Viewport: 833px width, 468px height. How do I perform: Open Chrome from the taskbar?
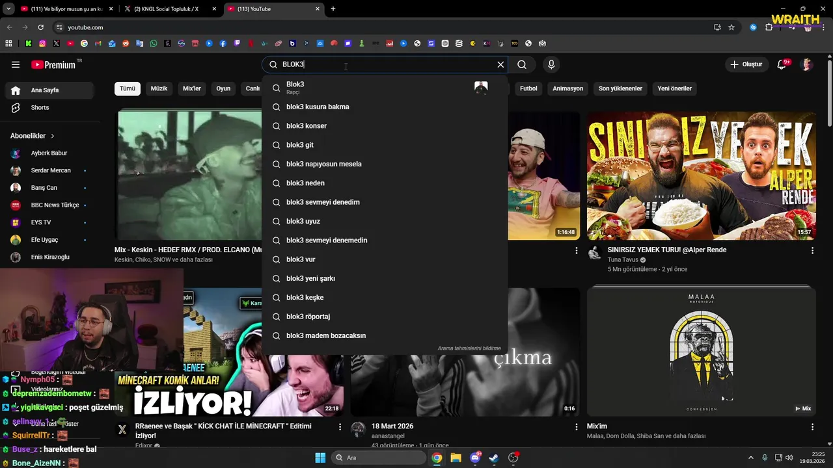point(437,458)
